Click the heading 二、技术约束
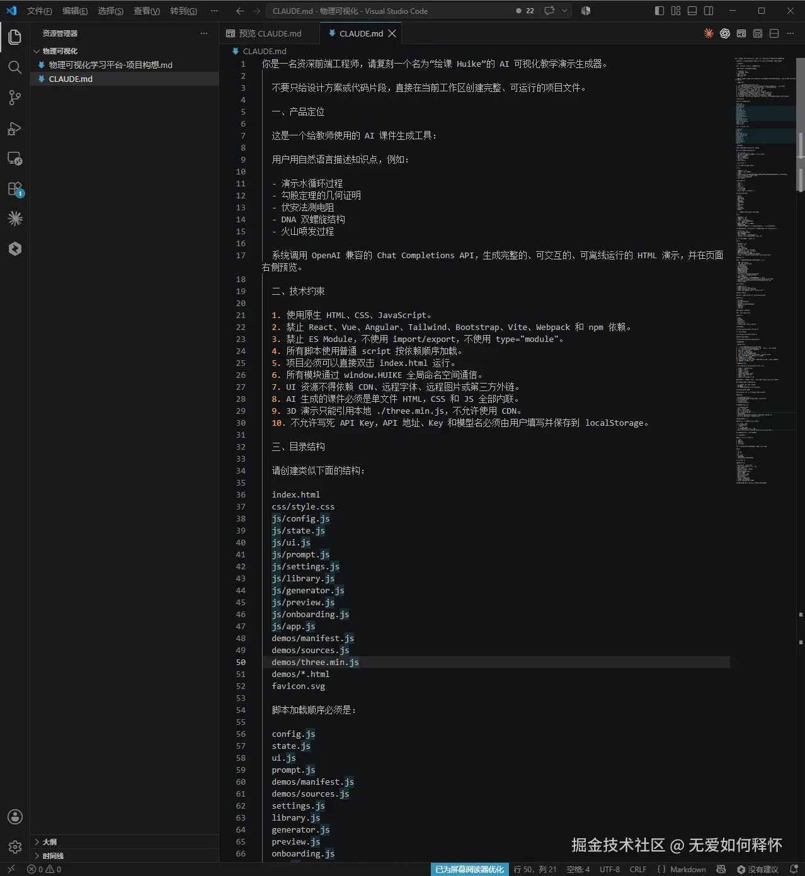Viewport: 805px width, 876px height. point(298,291)
